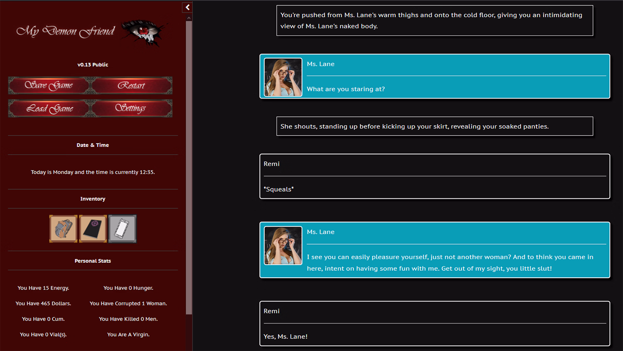Click the Date & Time heading
Viewport: 623px width, 351px height.
[93, 145]
